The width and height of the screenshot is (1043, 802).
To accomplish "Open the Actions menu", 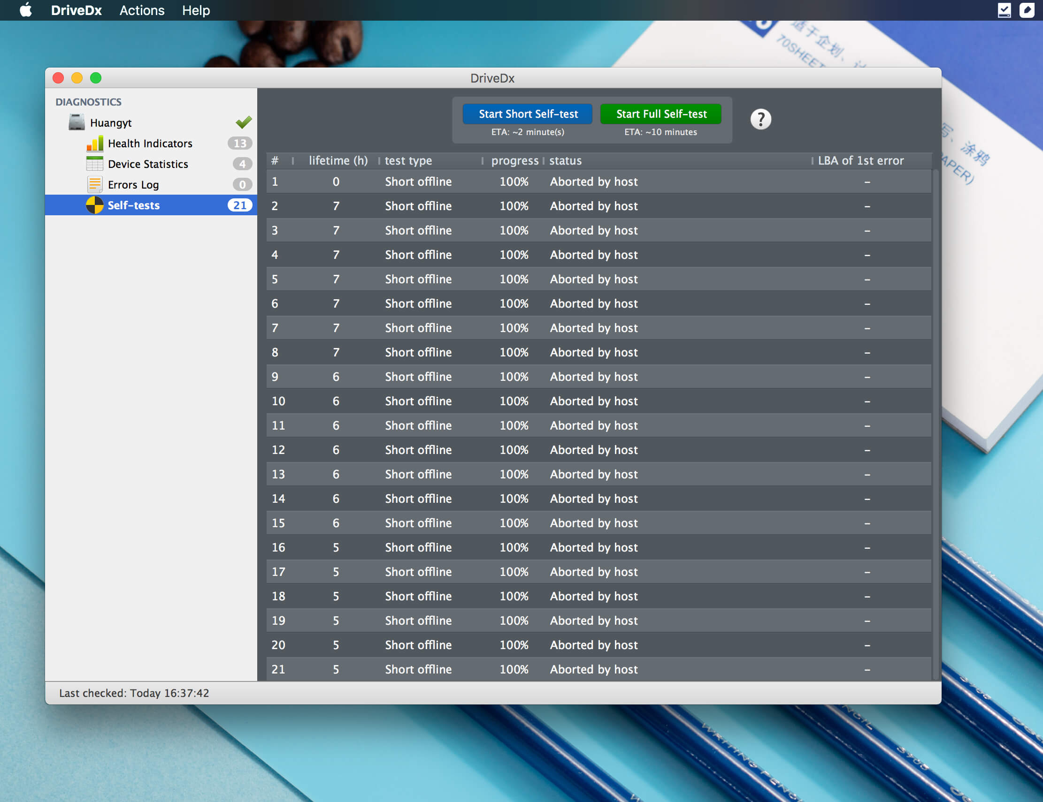I will point(142,10).
